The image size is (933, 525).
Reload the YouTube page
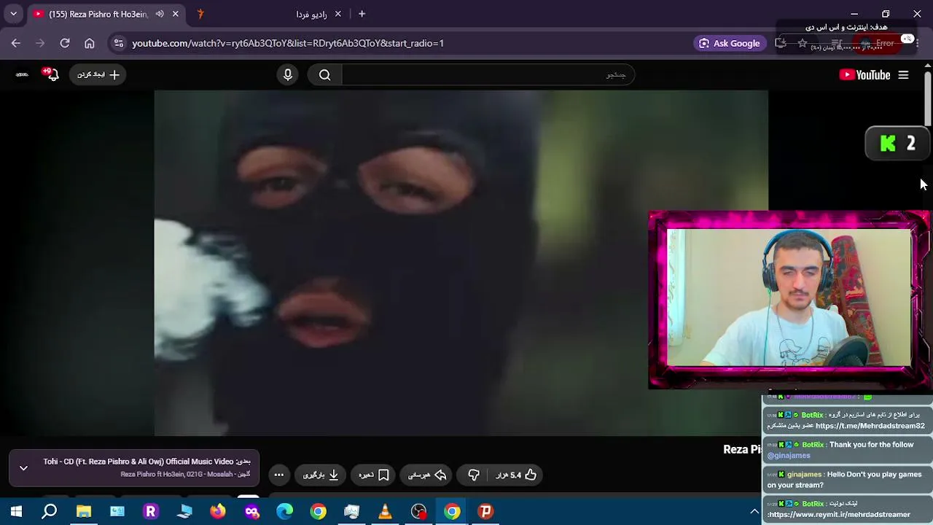[65, 43]
